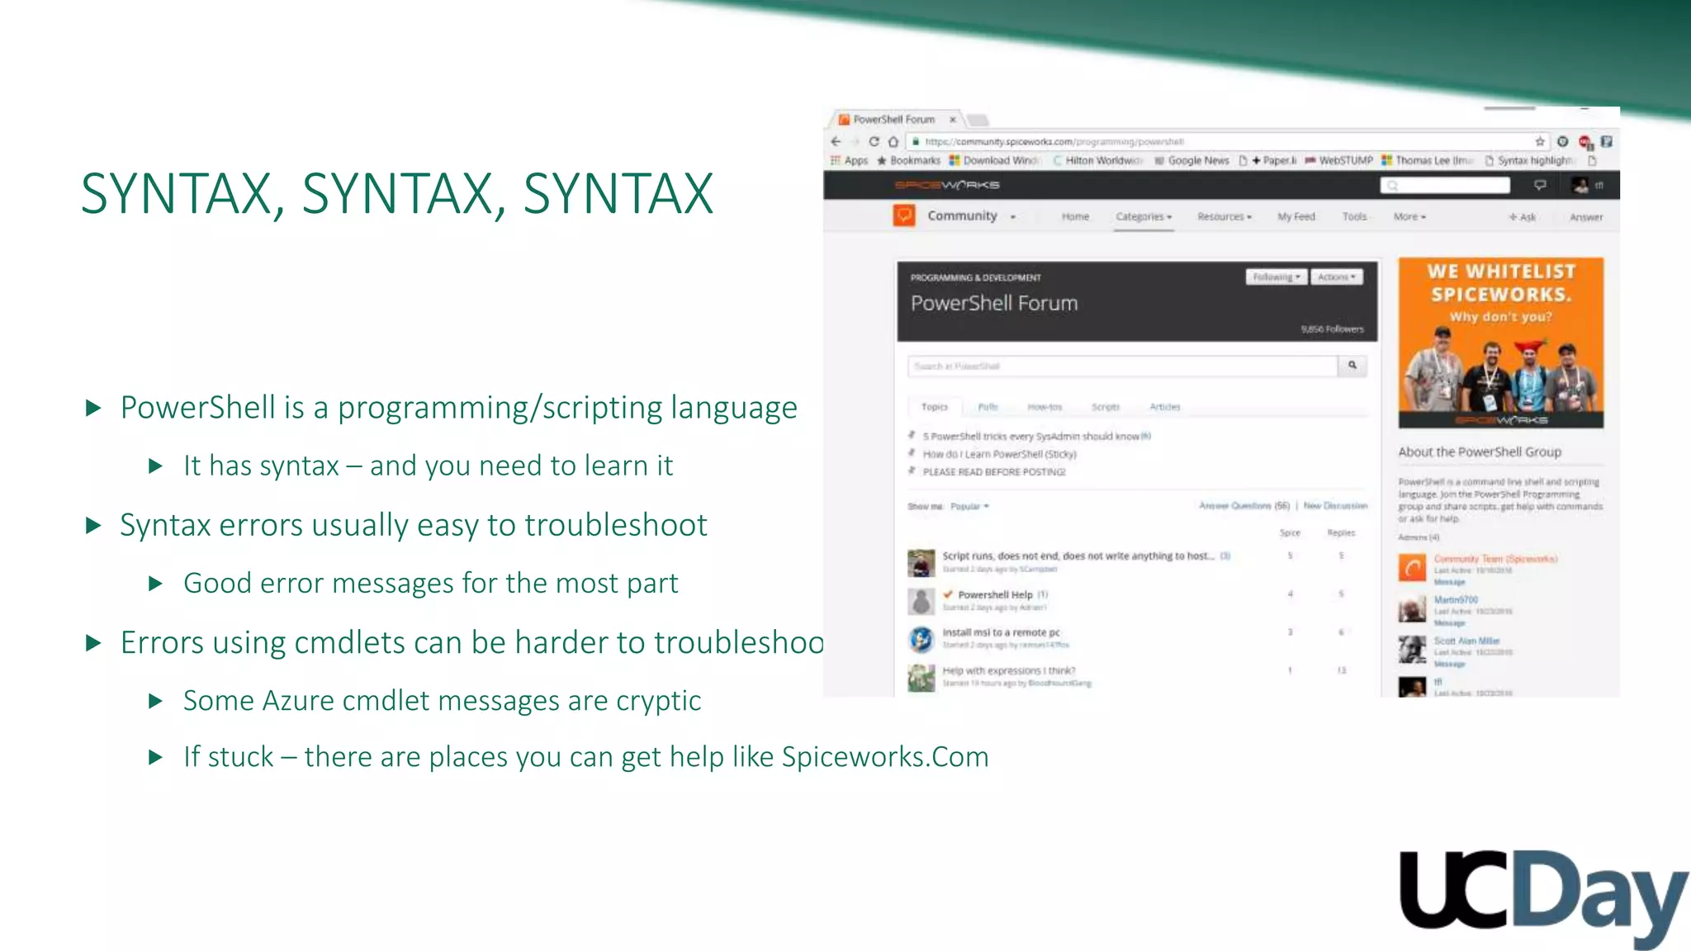This screenshot has width=1691, height=951.
Task: Click the browser back arrow
Action: point(836,141)
